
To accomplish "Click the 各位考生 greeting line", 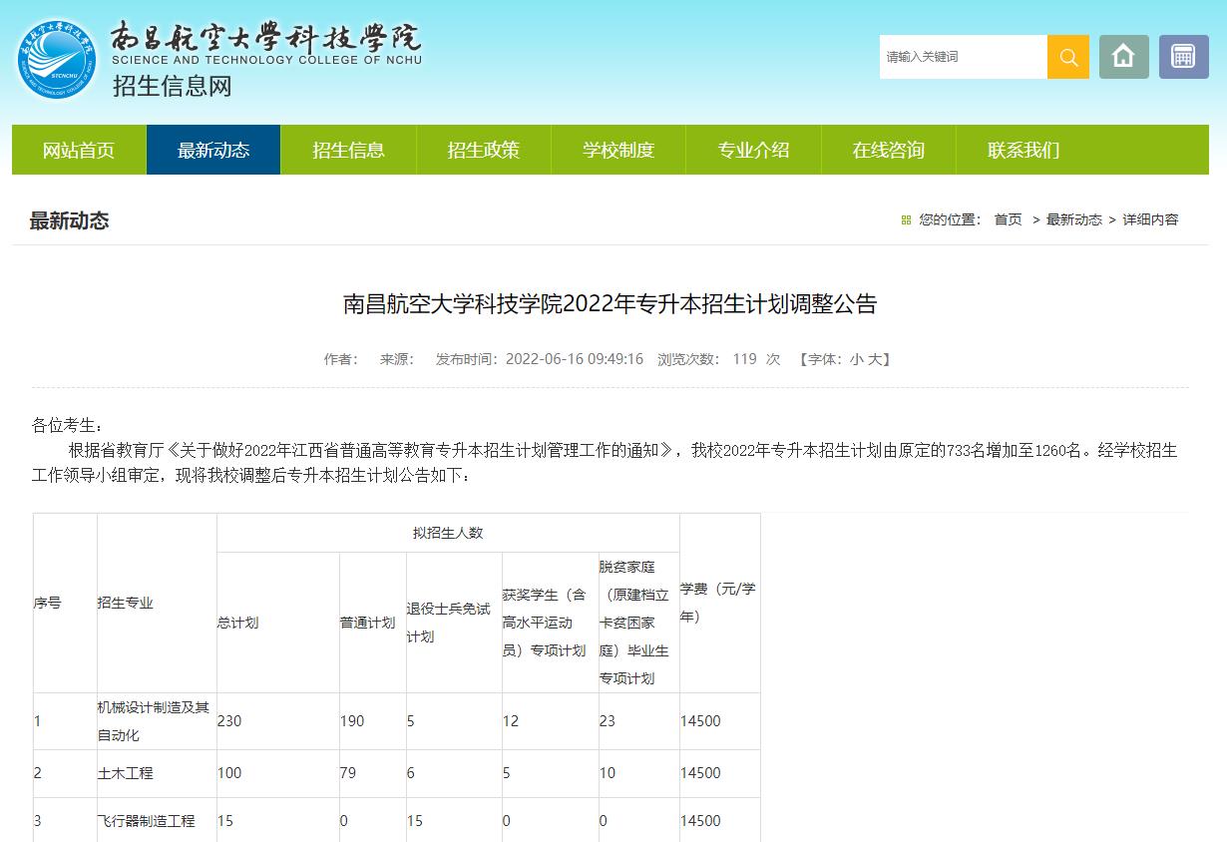I will pos(68,426).
